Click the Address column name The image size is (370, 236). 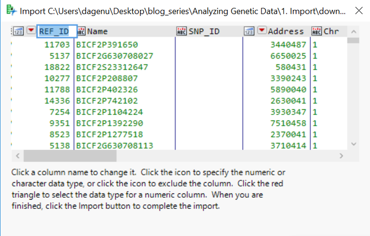(x=286, y=31)
